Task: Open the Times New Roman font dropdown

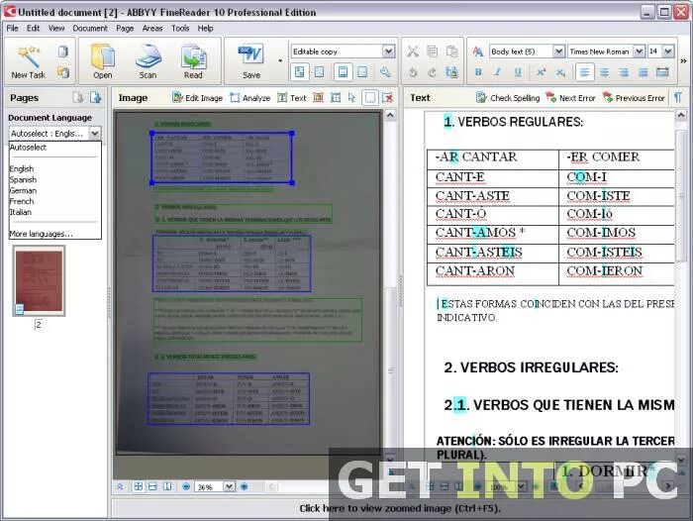Action: [639, 52]
